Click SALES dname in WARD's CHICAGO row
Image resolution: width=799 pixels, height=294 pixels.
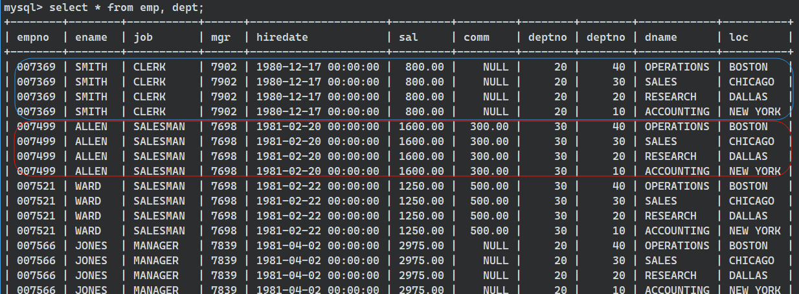pyautogui.click(x=661, y=201)
